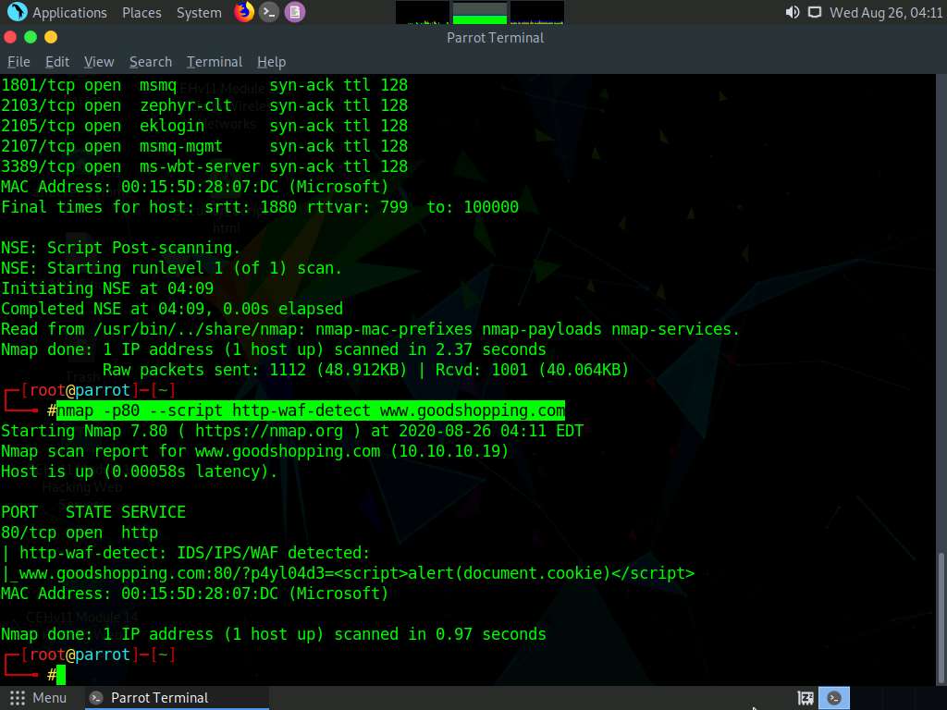Click the 'Final times for host' line
The width and height of the screenshot is (947, 710).
260,207
